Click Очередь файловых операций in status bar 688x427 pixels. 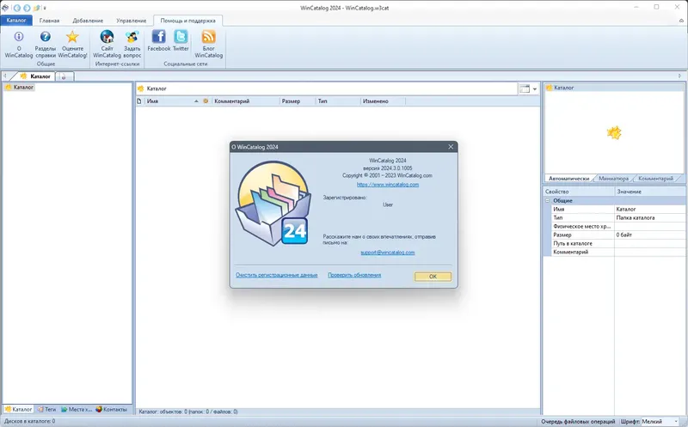pyautogui.click(x=578, y=421)
